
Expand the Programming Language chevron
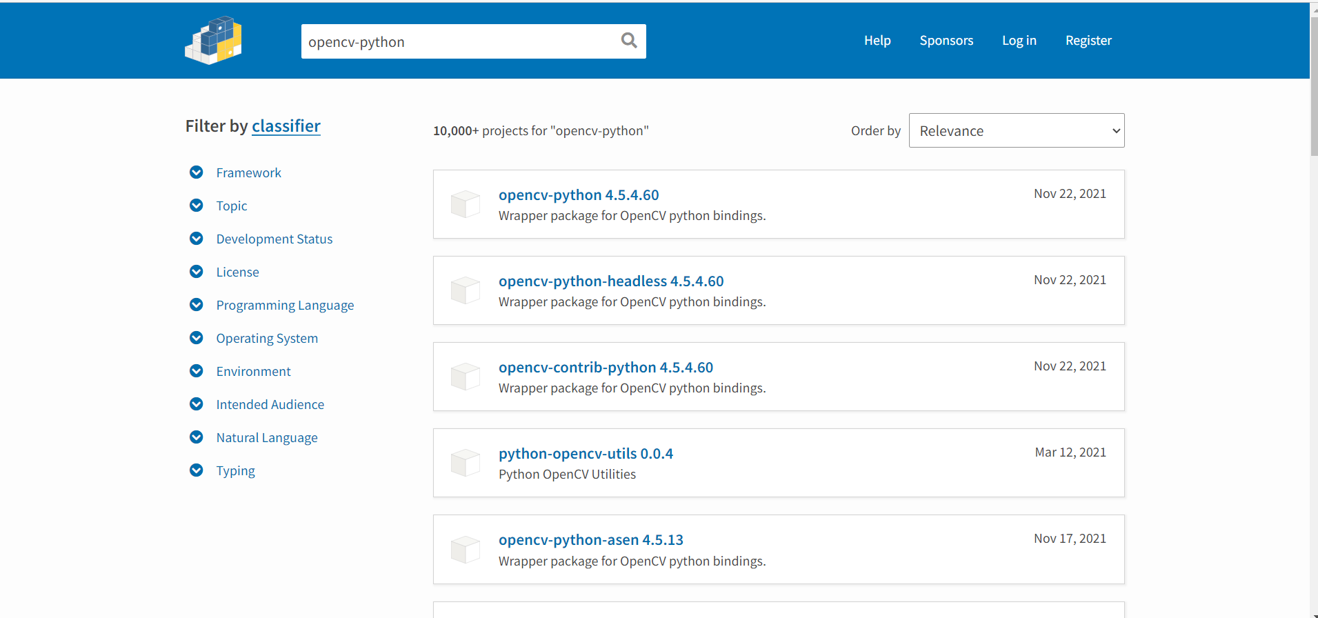point(197,304)
